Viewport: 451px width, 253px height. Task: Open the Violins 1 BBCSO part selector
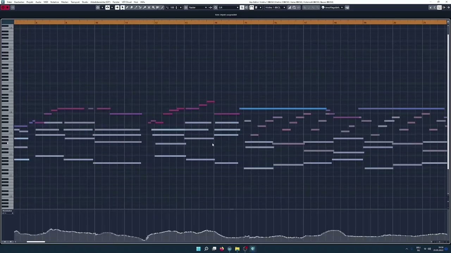(x=276, y=7)
